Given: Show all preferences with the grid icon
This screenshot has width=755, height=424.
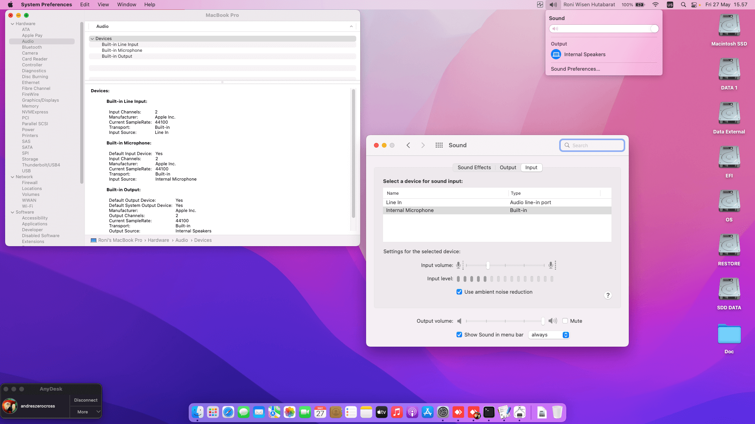Looking at the screenshot, I should tap(439, 145).
